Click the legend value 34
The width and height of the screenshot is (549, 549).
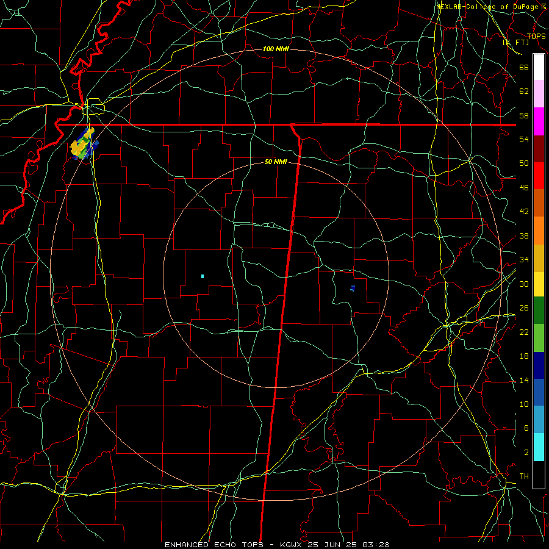coord(524,260)
